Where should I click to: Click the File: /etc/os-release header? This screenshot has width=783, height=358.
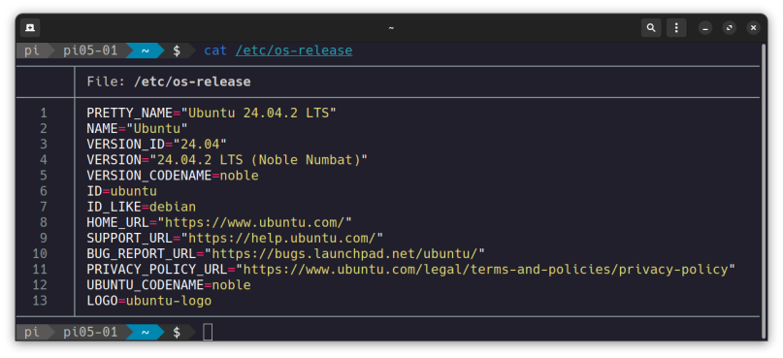point(169,81)
